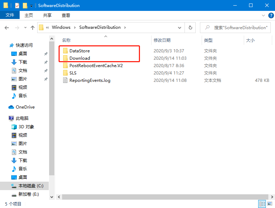The height and width of the screenshot is (208, 275).
Task: Expand chevron after Windows breadcrumb
Action: click(x=75, y=27)
